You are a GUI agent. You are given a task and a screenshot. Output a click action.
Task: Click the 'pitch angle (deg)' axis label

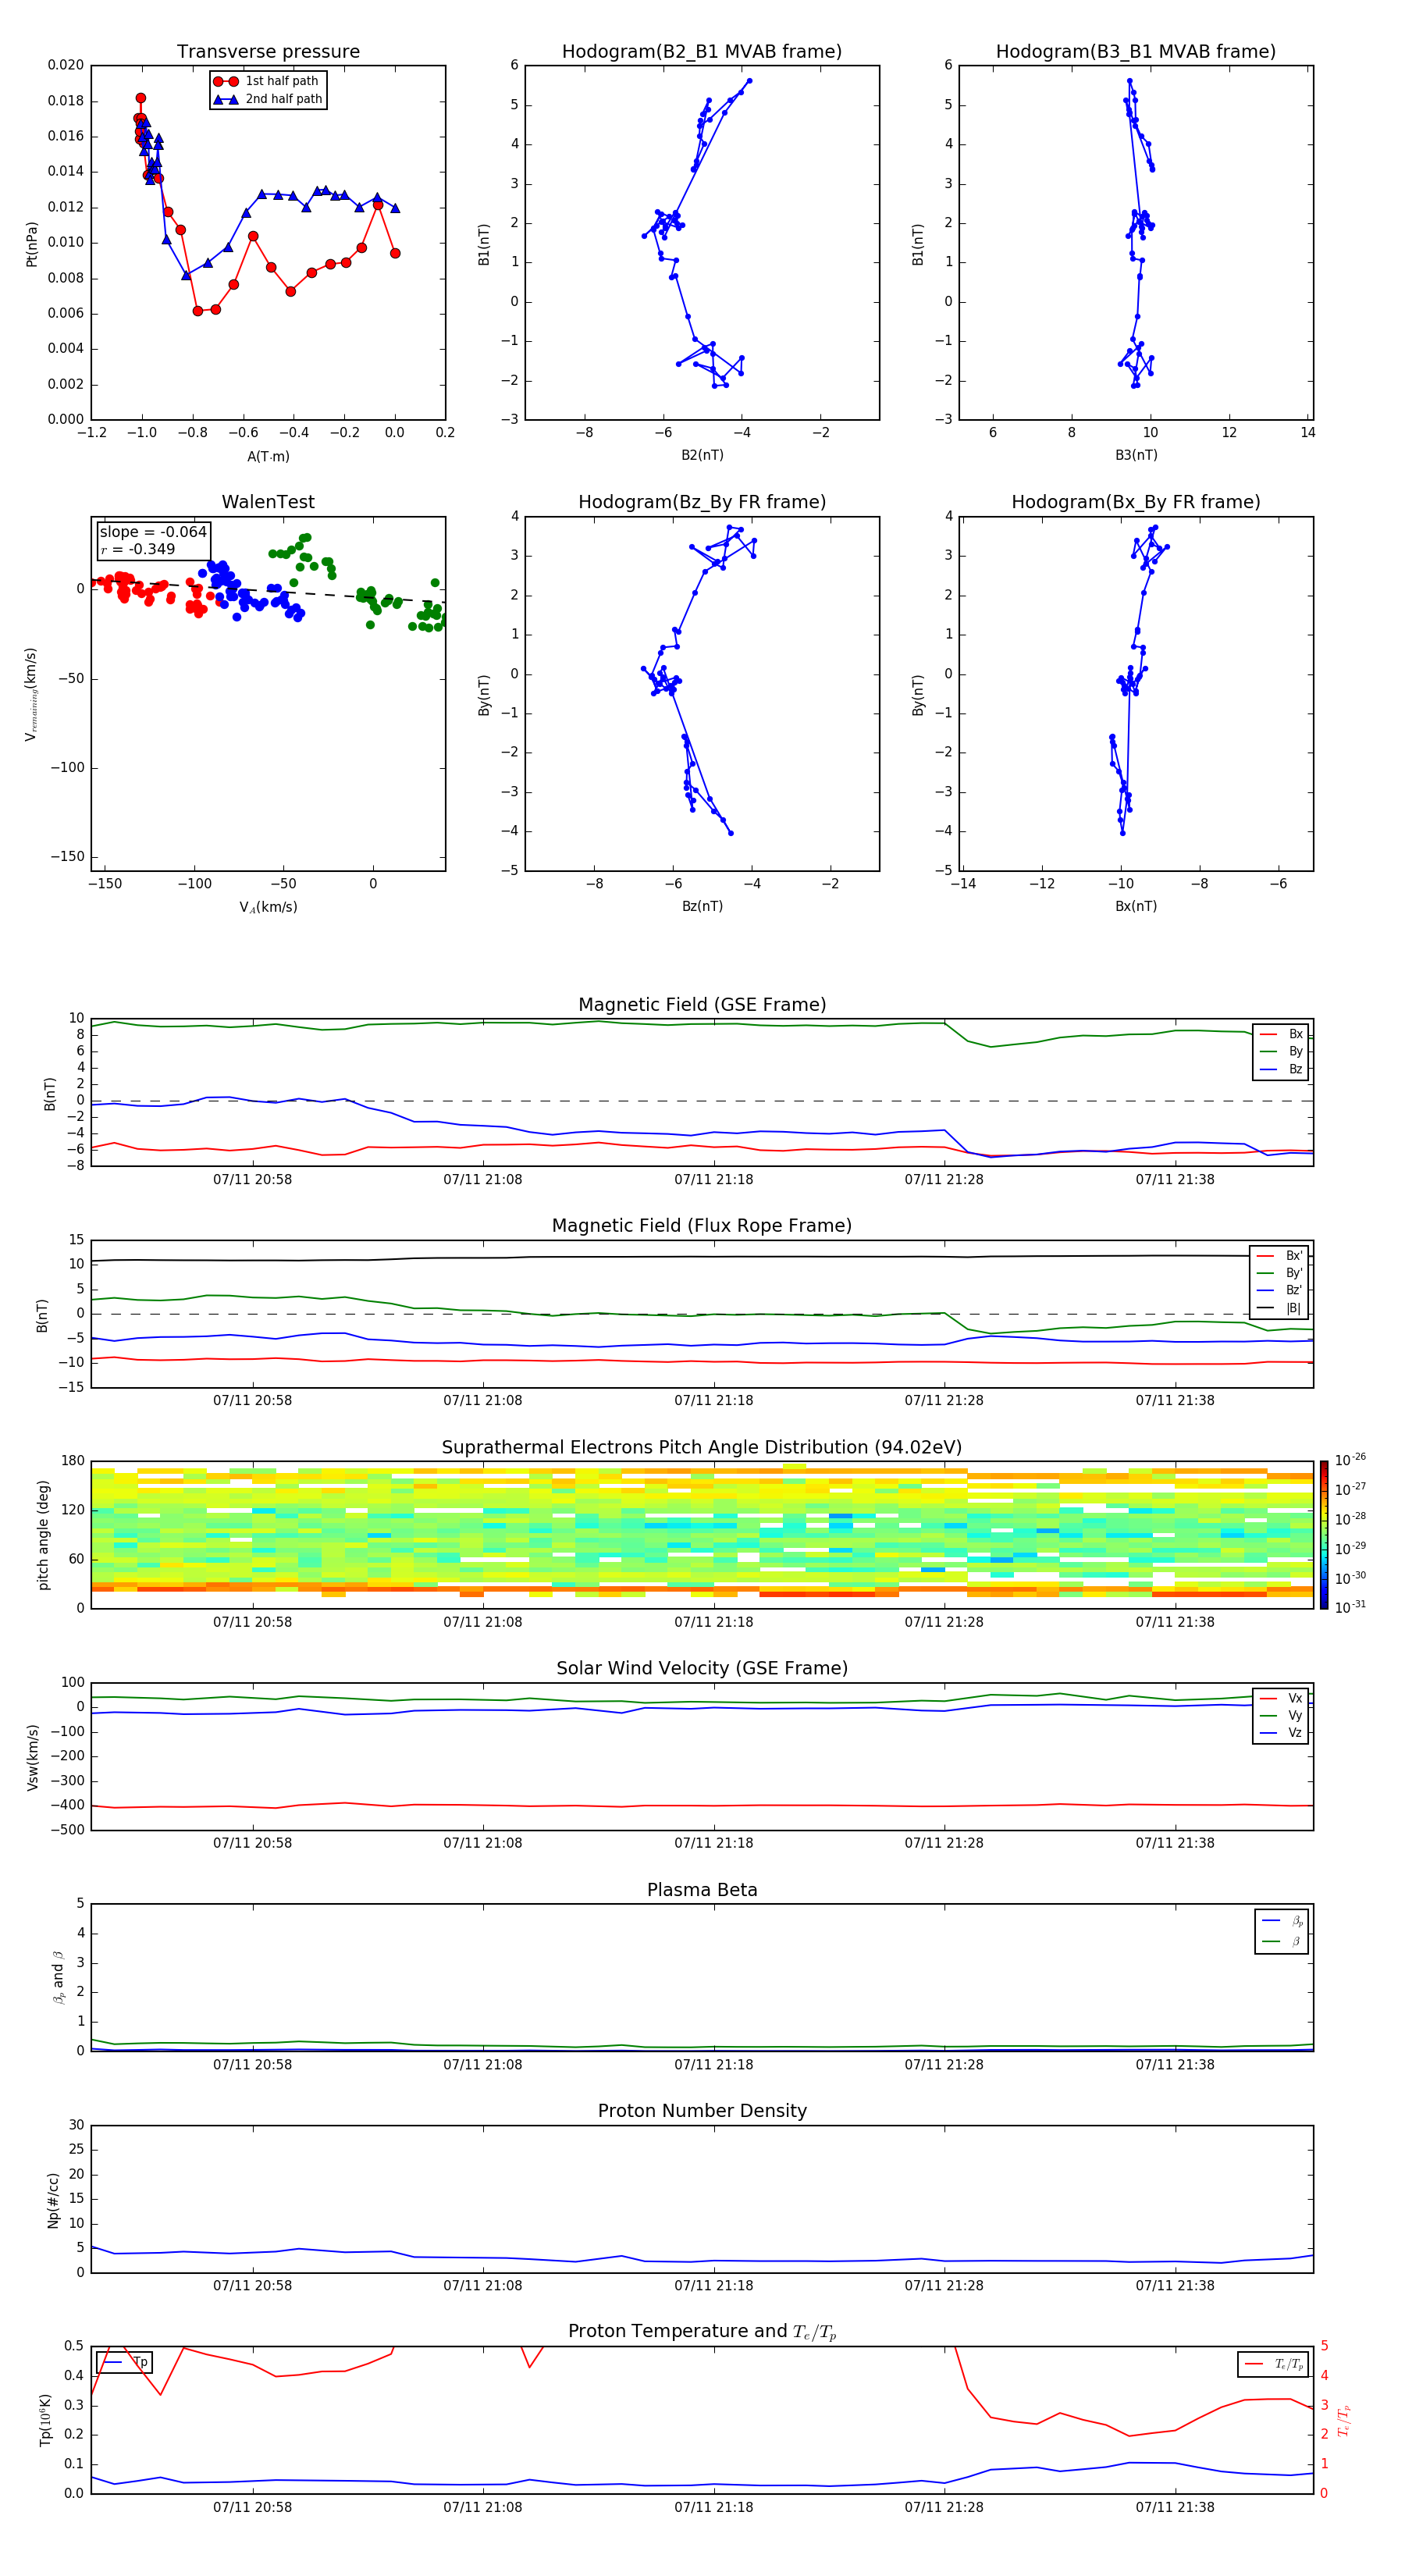click(43, 1535)
